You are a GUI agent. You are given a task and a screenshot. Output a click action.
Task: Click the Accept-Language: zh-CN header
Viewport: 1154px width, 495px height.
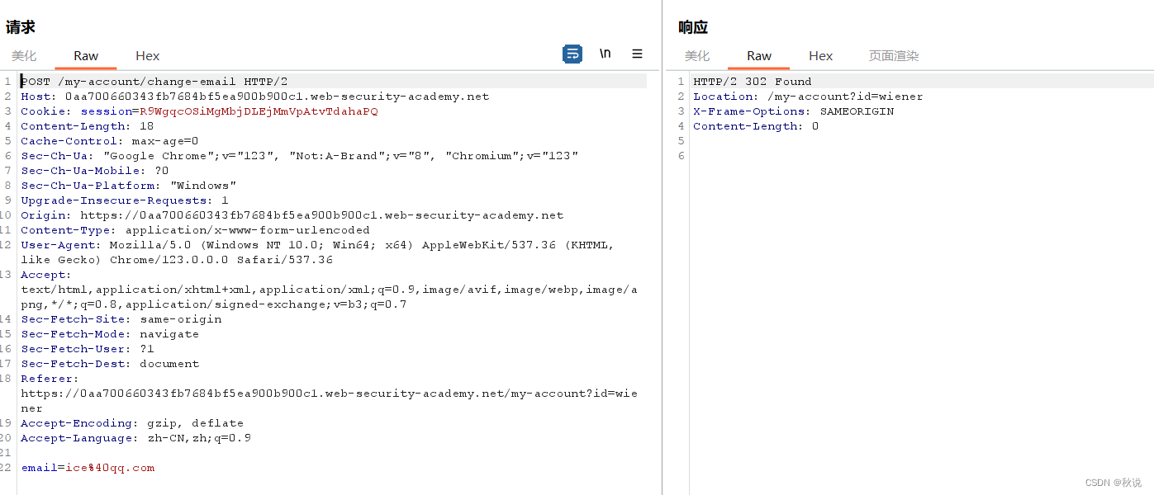[135, 438]
